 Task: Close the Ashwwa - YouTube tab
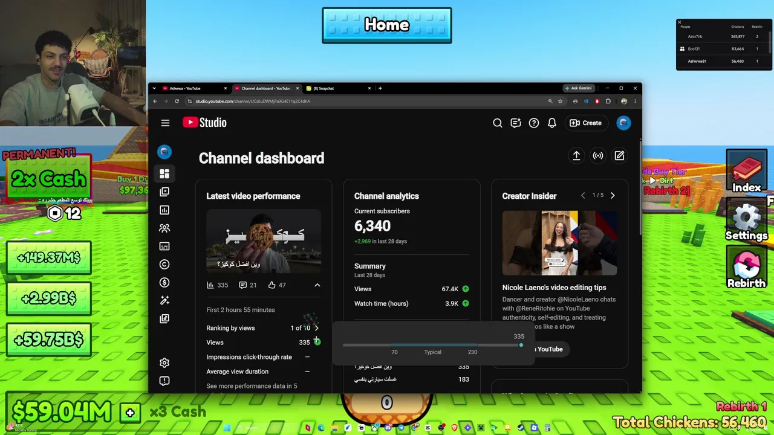tap(226, 88)
